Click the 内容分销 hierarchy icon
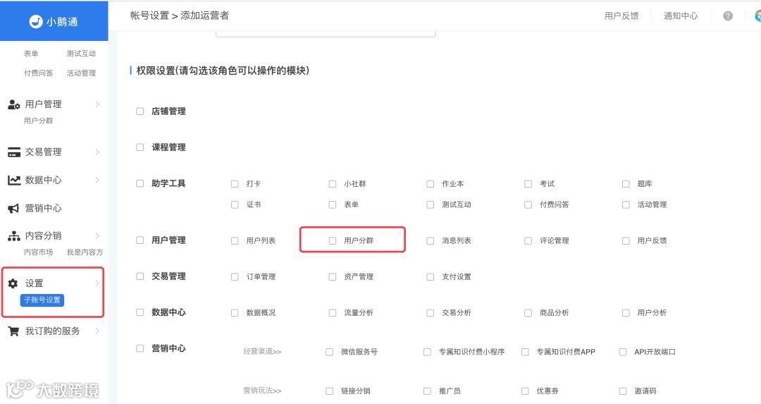This screenshot has width=761, height=404. coord(13,236)
